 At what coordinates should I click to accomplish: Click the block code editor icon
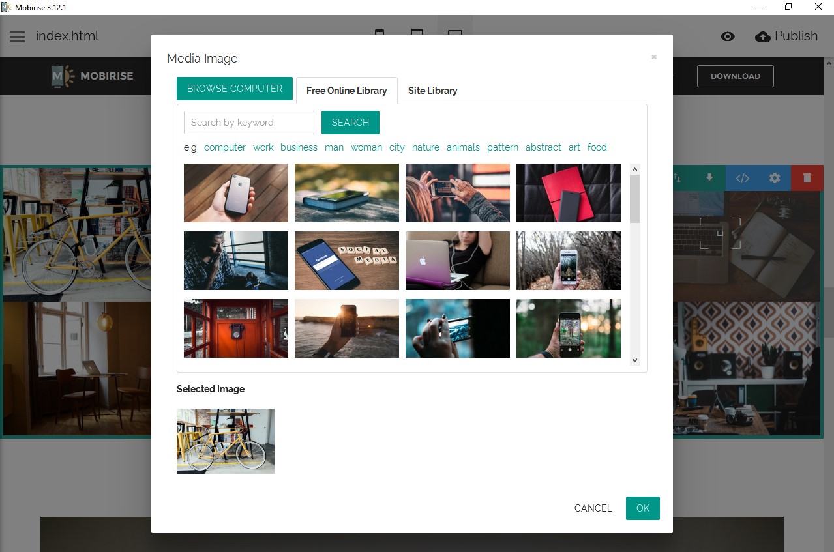pyautogui.click(x=742, y=178)
